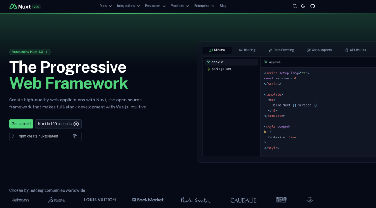Open the search magnifier icon

click(295, 6)
